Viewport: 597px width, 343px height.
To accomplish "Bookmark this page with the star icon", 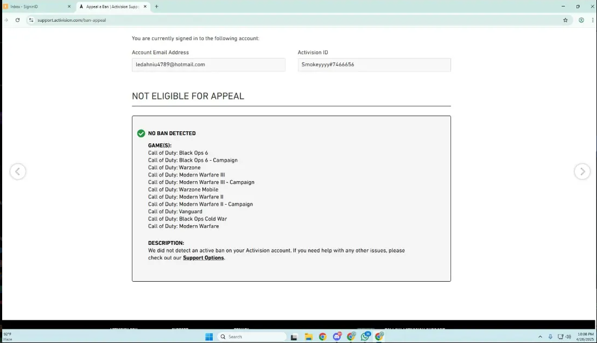I will point(566,20).
